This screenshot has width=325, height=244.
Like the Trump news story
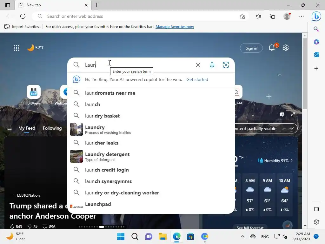tap(16, 227)
